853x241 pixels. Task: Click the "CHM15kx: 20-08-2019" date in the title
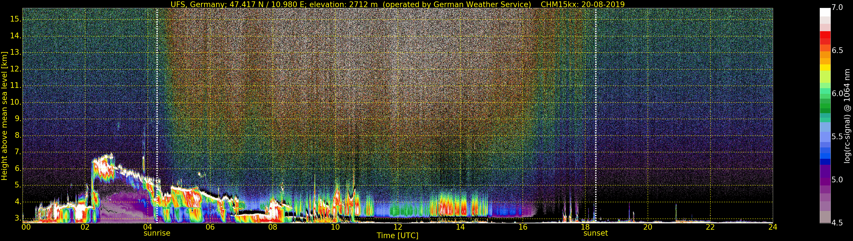[x=583, y=4]
